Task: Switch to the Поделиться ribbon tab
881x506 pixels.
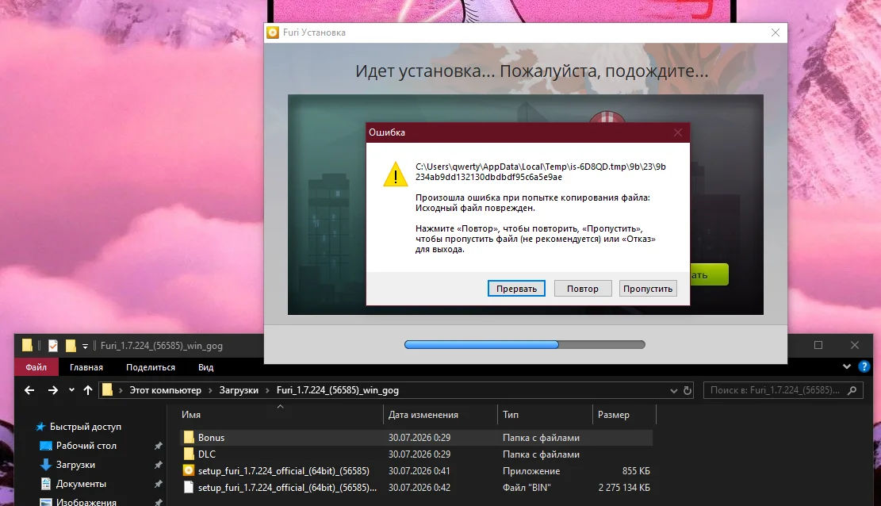Action: (151, 367)
